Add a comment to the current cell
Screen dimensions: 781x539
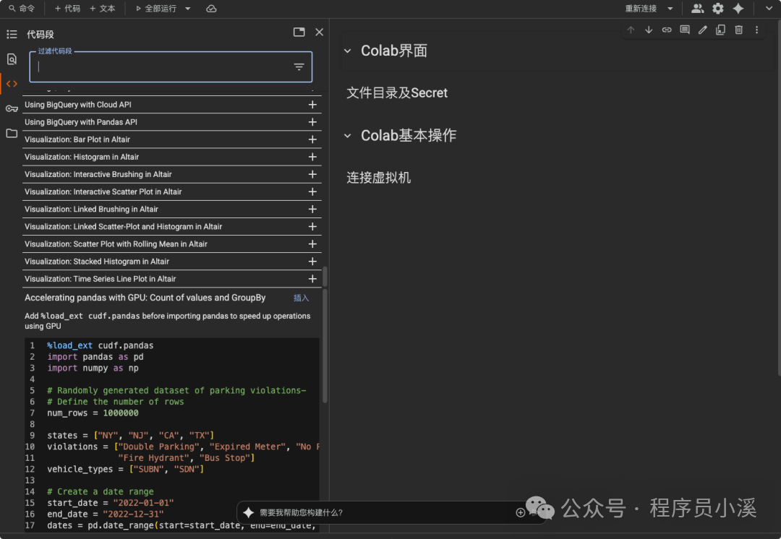pos(684,30)
